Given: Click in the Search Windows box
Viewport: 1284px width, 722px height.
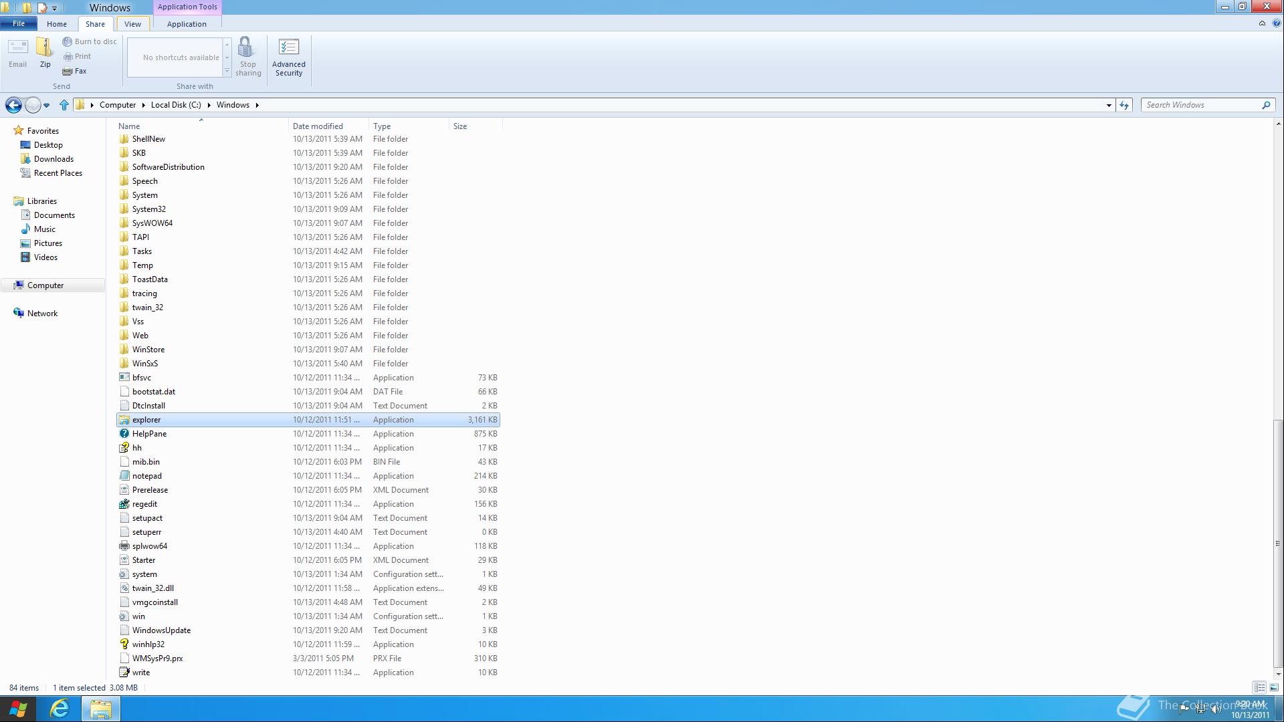Looking at the screenshot, I should (x=1200, y=105).
